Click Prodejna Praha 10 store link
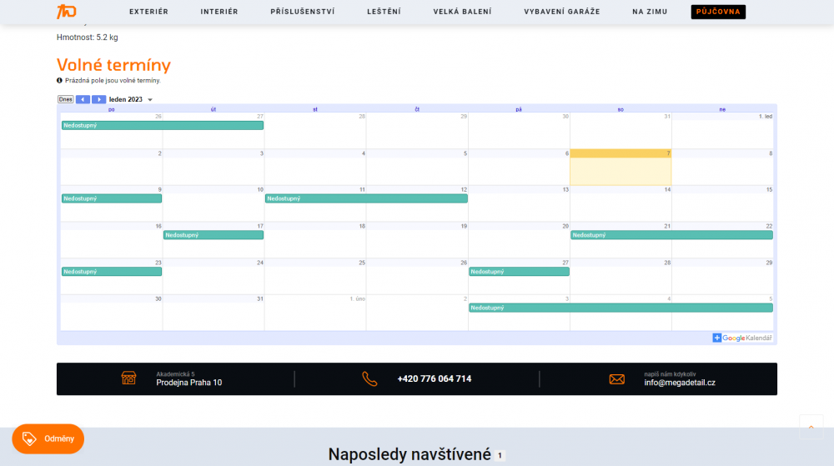The height and width of the screenshot is (466, 834). 188,383
